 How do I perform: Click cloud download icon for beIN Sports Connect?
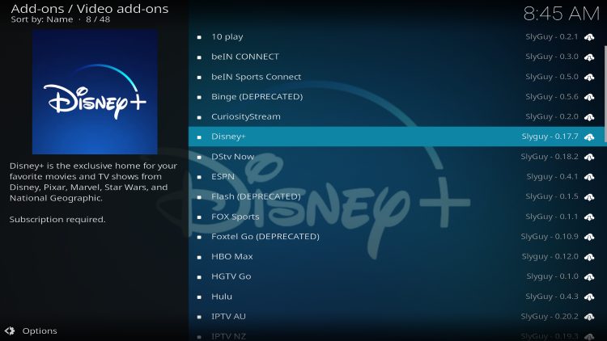(589, 78)
